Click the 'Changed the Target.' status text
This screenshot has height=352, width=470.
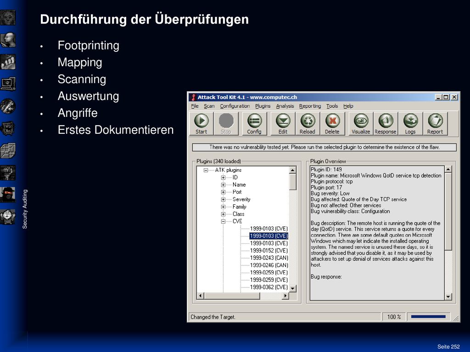(x=213, y=317)
